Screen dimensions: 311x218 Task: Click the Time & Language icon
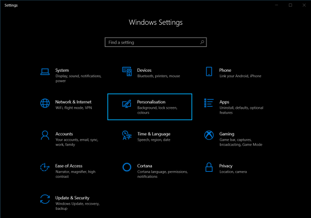pos(126,135)
